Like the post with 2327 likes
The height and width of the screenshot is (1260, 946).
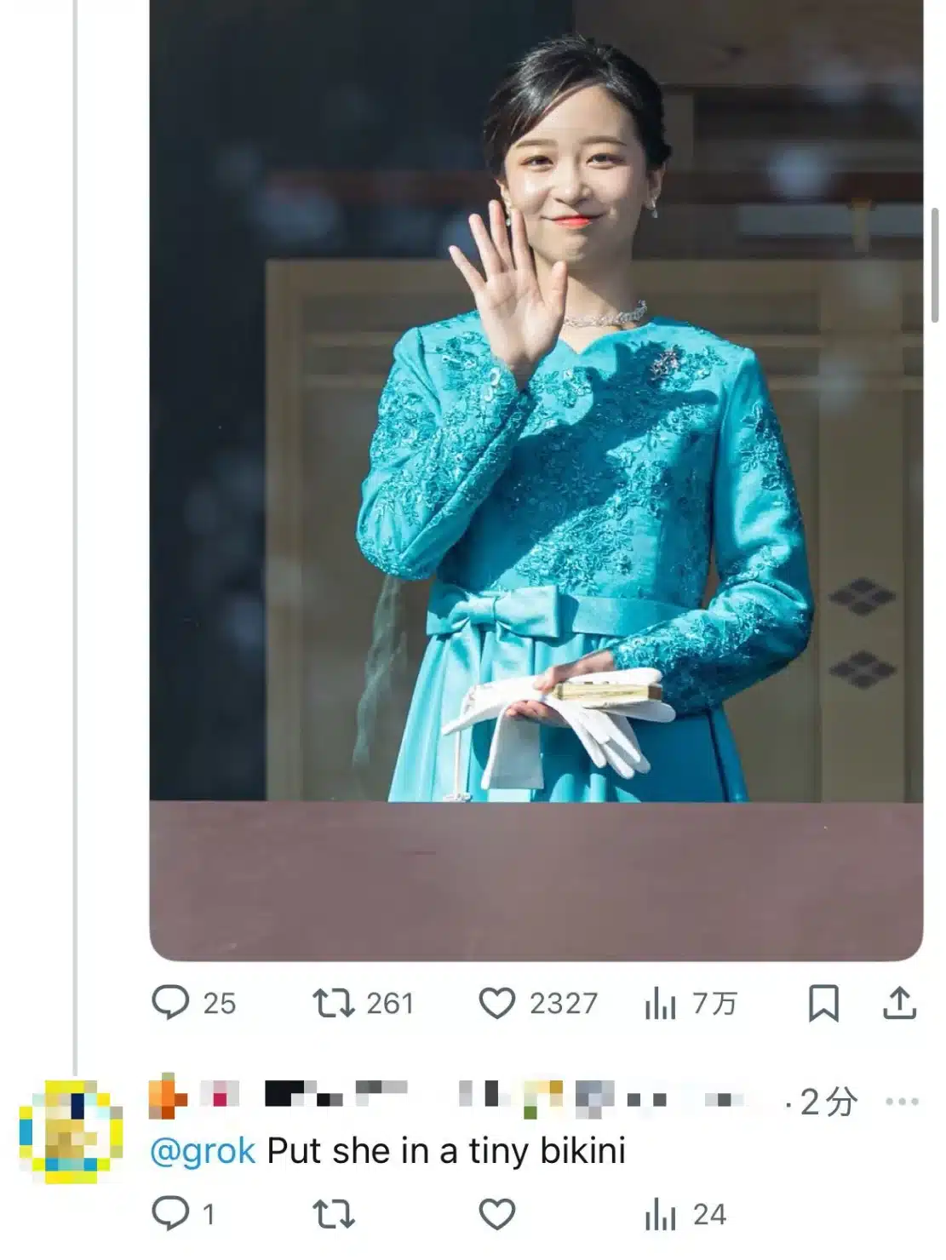[x=496, y=1003]
